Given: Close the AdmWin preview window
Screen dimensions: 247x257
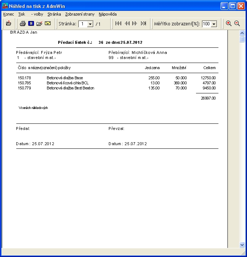Looking at the screenshot, I should (241, 6).
